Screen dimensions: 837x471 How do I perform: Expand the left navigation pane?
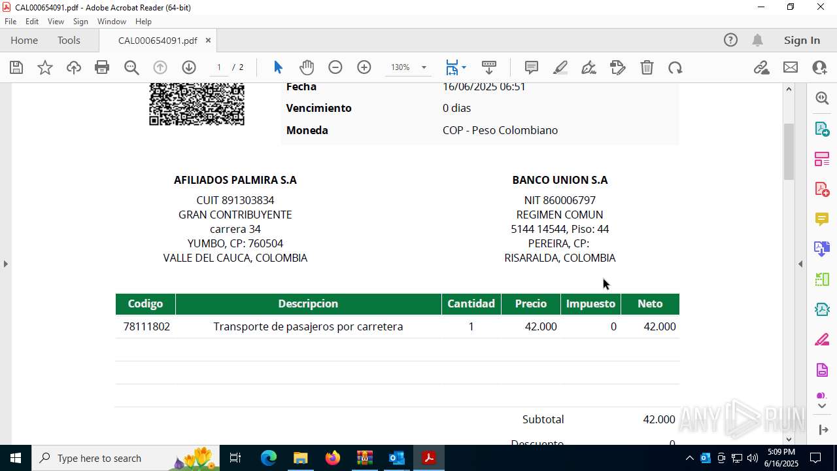[5, 264]
